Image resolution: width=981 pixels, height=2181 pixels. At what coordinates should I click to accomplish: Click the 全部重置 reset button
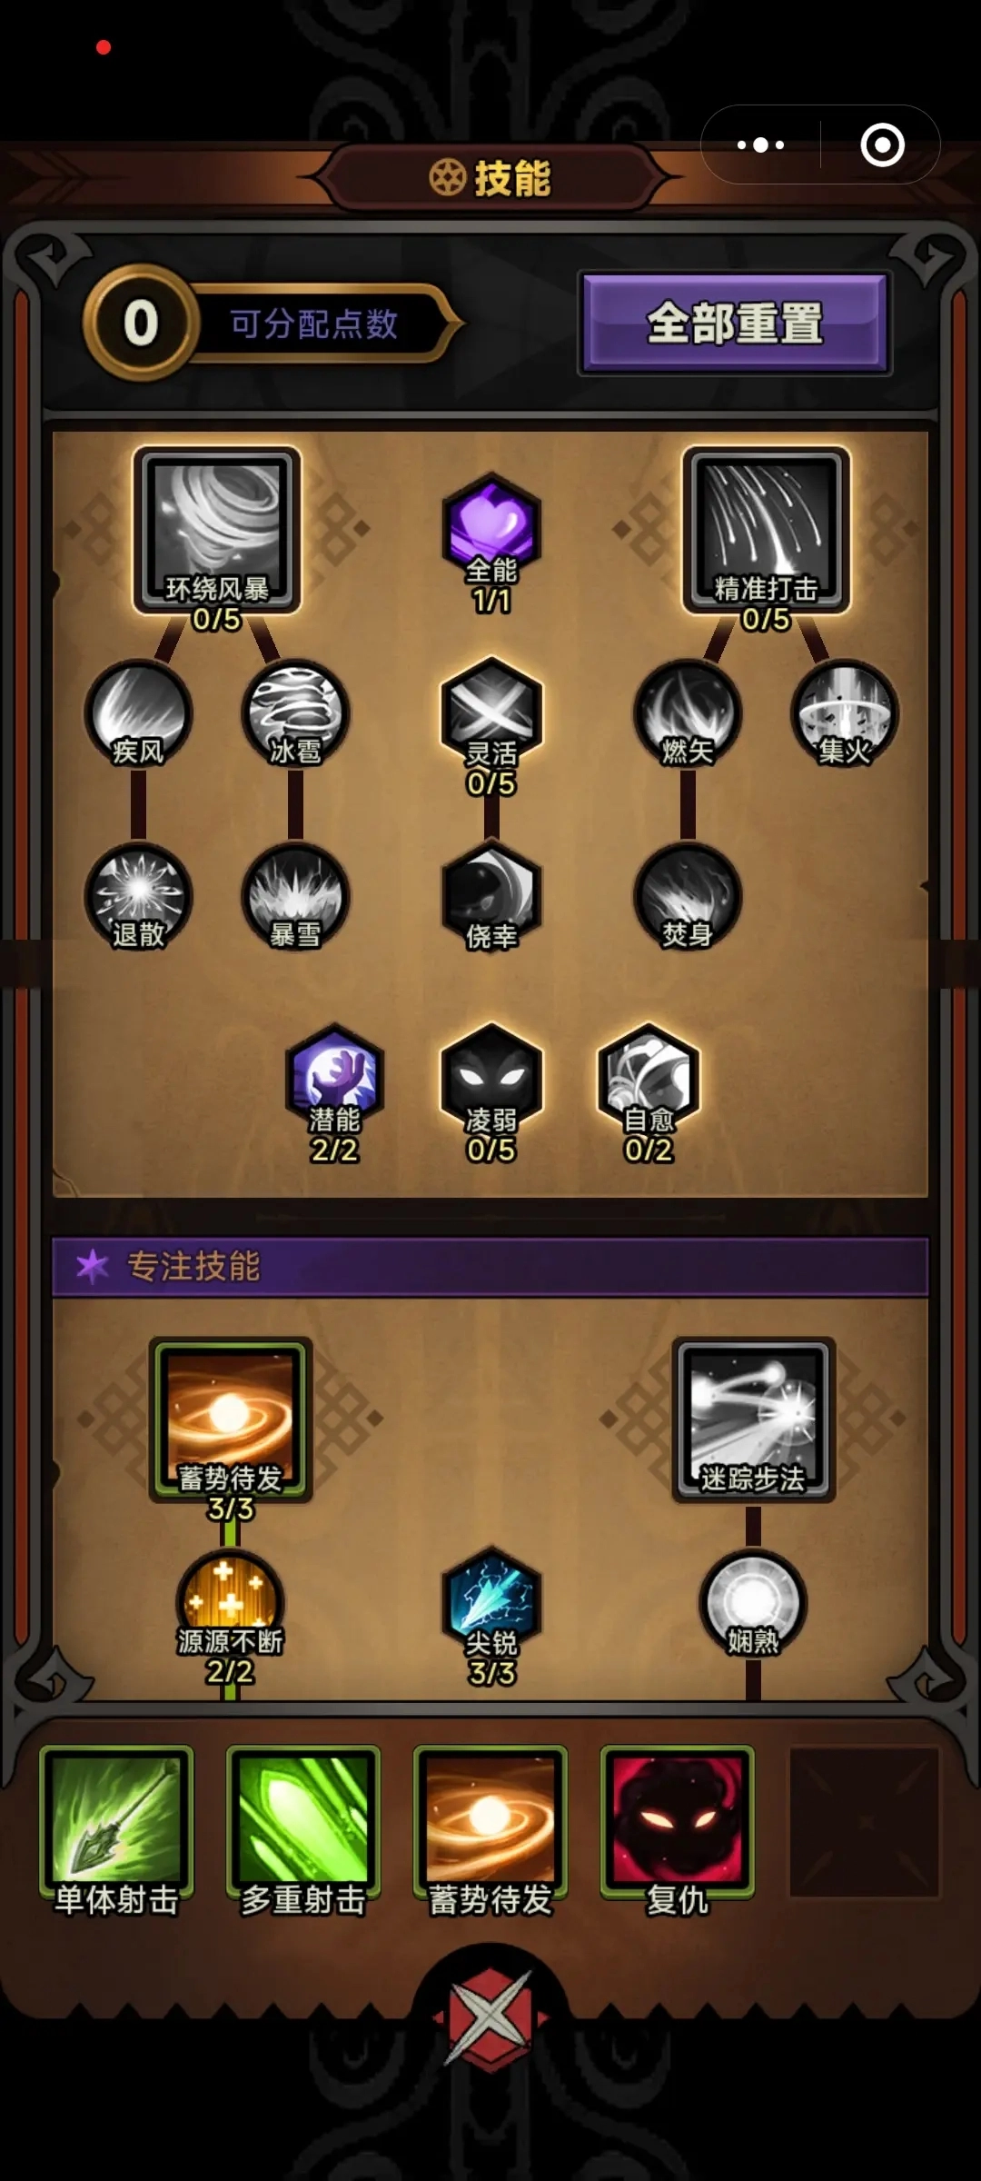click(x=735, y=323)
